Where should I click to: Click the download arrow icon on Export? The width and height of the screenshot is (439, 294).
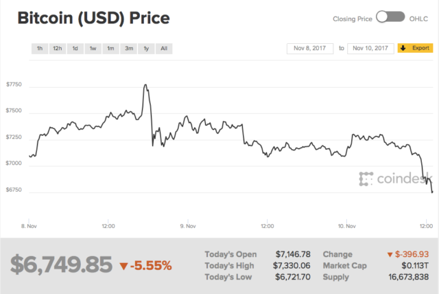point(403,48)
